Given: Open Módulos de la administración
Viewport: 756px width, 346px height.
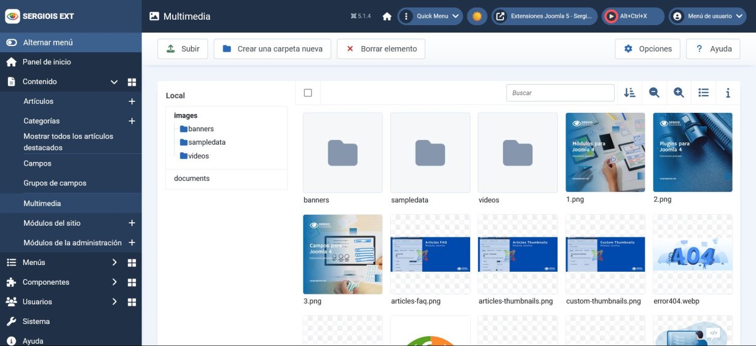Looking at the screenshot, I should click(73, 243).
